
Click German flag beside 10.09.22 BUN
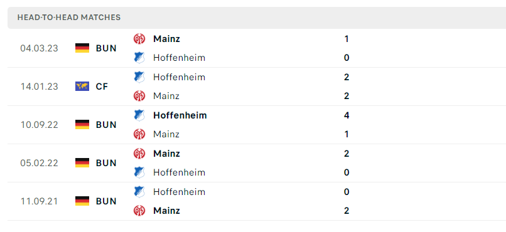pyautogui.click(x=82, y=124)
